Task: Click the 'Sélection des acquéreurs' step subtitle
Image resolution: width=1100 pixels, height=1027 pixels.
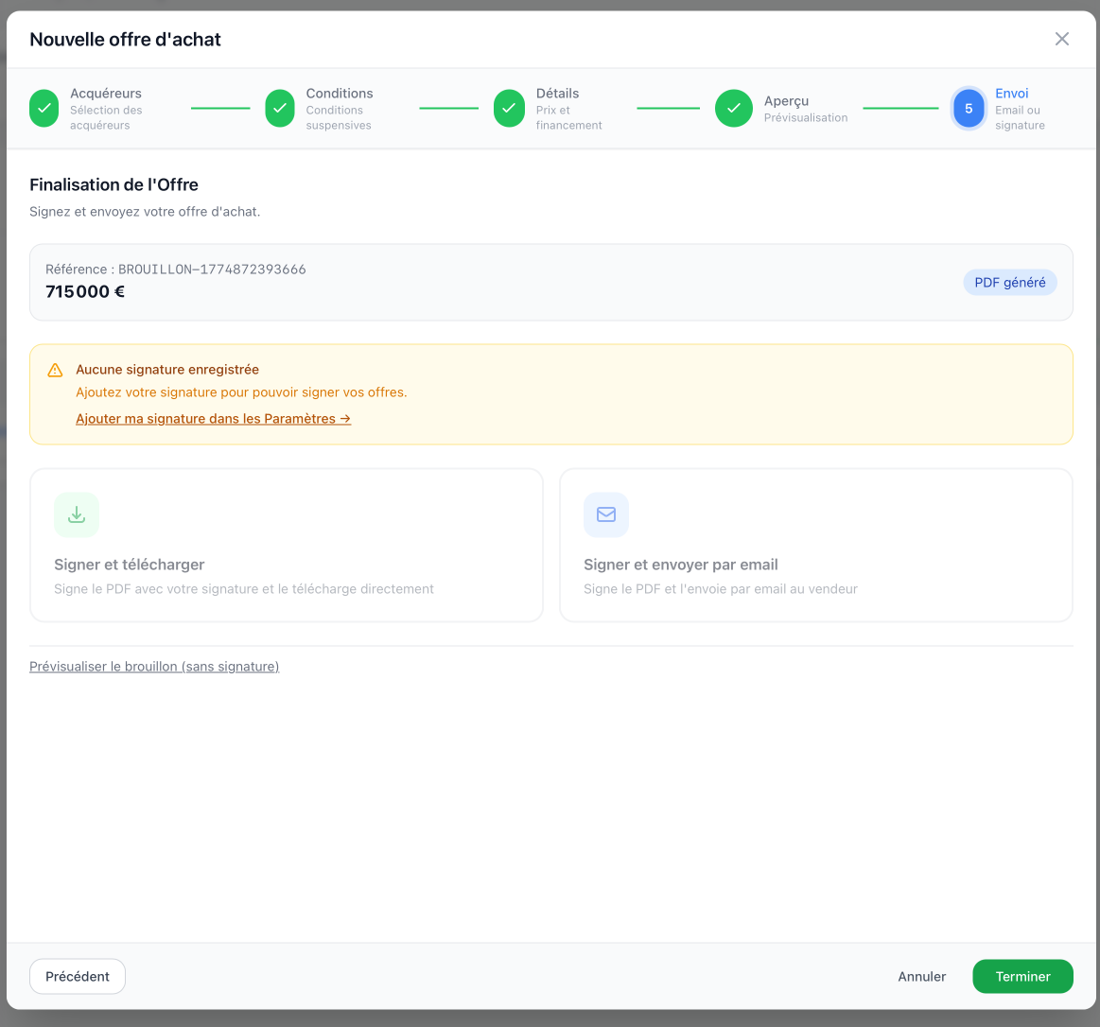Action: pyautogui.click(x=106, y=118)
